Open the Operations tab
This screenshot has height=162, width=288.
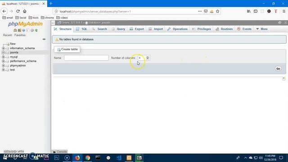(x=177, y=29)
